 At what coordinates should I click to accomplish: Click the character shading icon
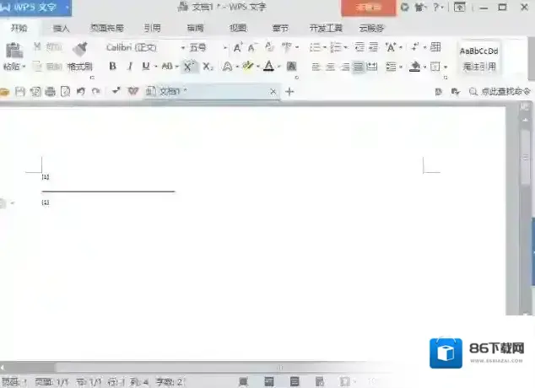(291, 66)
